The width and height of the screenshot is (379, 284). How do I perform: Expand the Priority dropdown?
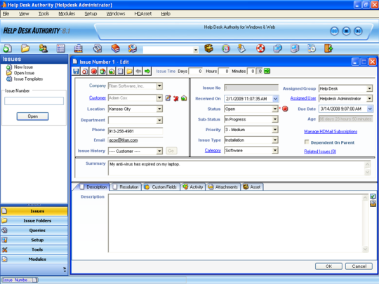tap(275, 130)
